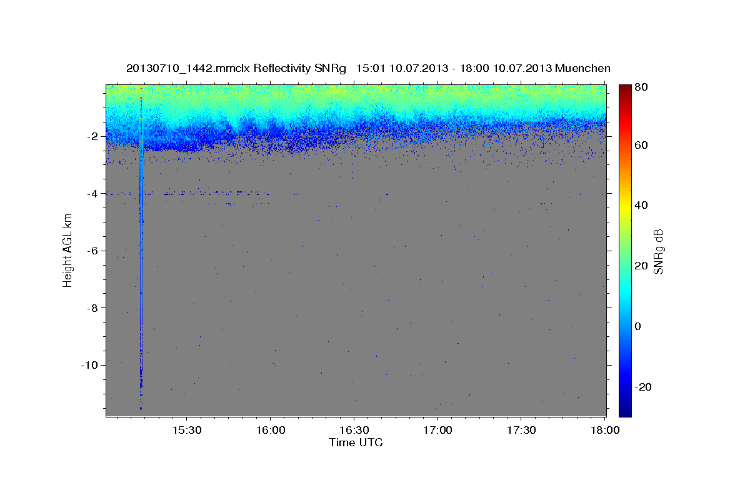The height and width of the screenshot is (500, 750).
Task: Click the 'Height AGL km' axis label
Action: pos(67,251)
